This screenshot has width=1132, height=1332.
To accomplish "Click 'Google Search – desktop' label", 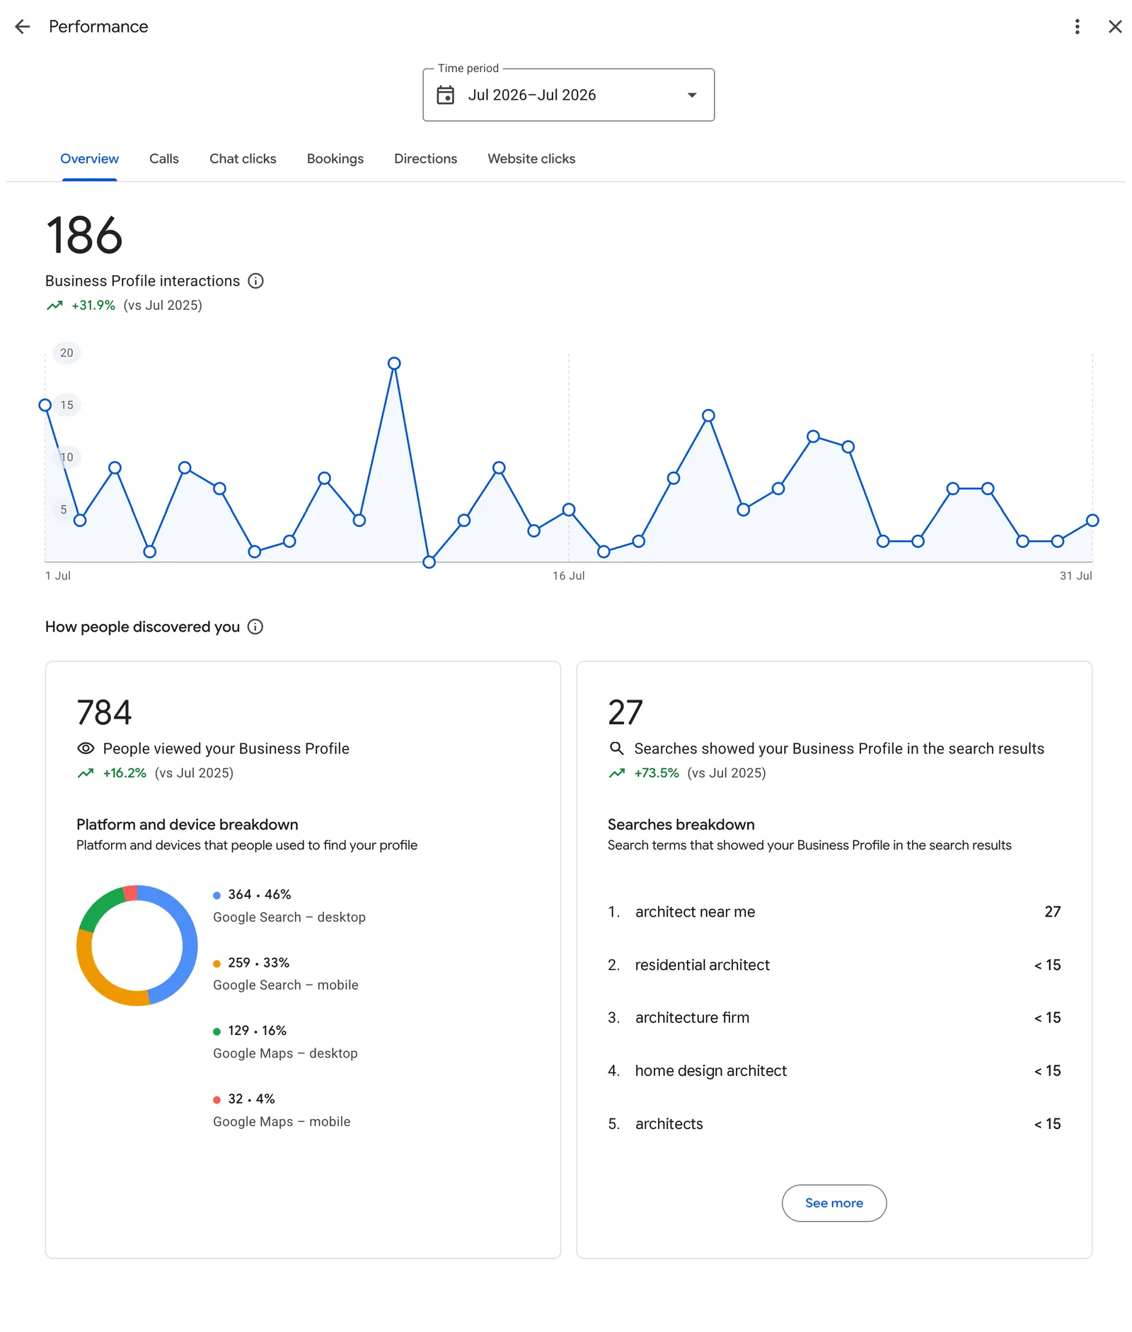I will point(289,917).
